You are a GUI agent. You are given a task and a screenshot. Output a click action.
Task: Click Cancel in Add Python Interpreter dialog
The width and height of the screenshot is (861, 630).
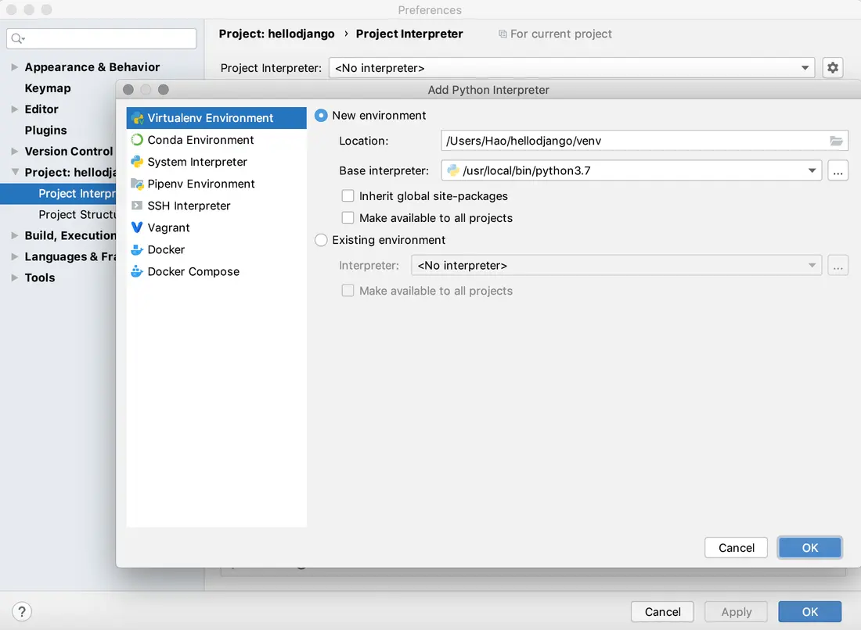(736, 548)
